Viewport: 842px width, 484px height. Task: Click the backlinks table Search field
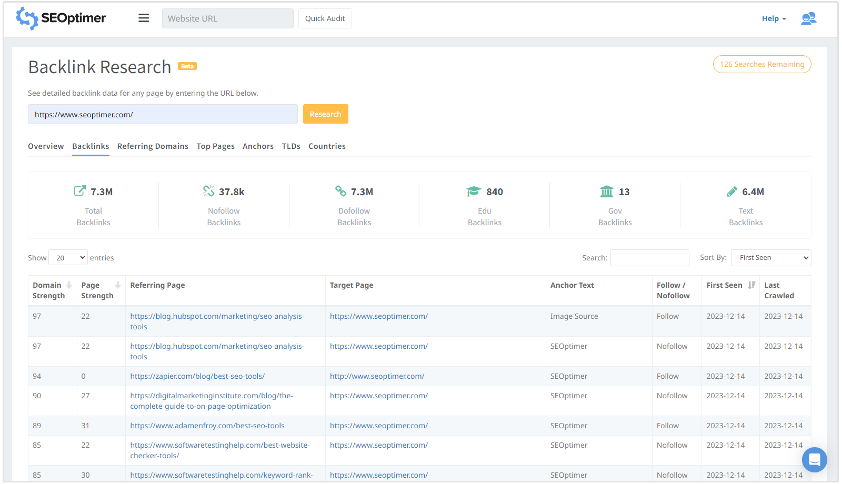pos(649,258)
